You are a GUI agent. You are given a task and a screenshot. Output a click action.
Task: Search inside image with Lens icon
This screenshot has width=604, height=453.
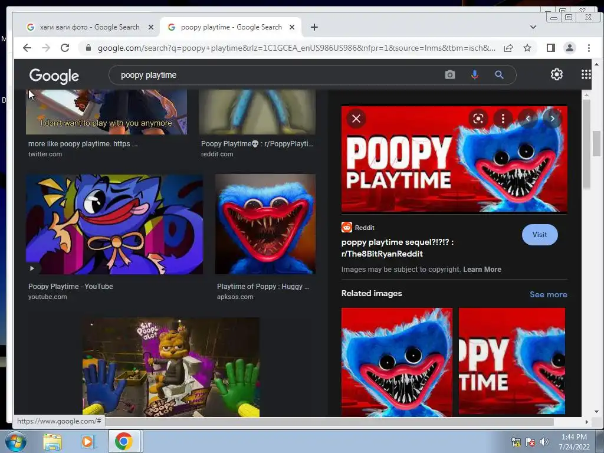point(478,119)
